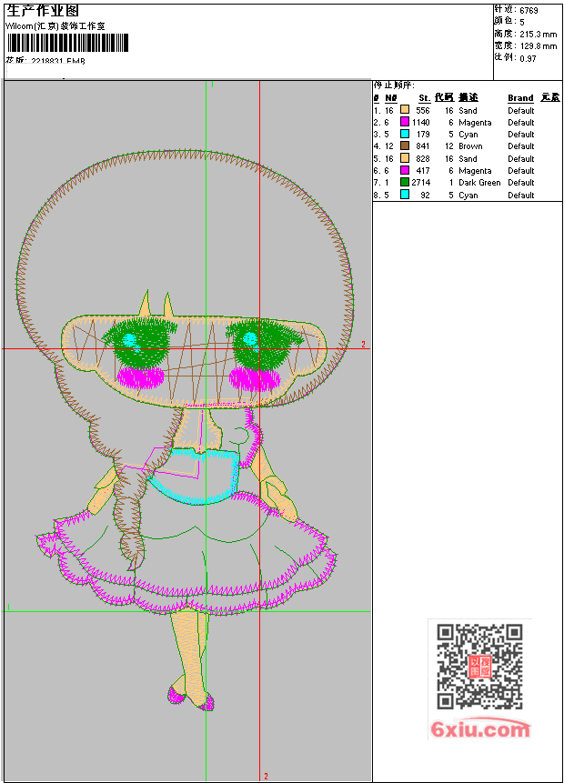Image resolution: width=564 pixels, height=783 pixels.
Task: Select the Magenta swatch in row 2
Action: (405, 122)
